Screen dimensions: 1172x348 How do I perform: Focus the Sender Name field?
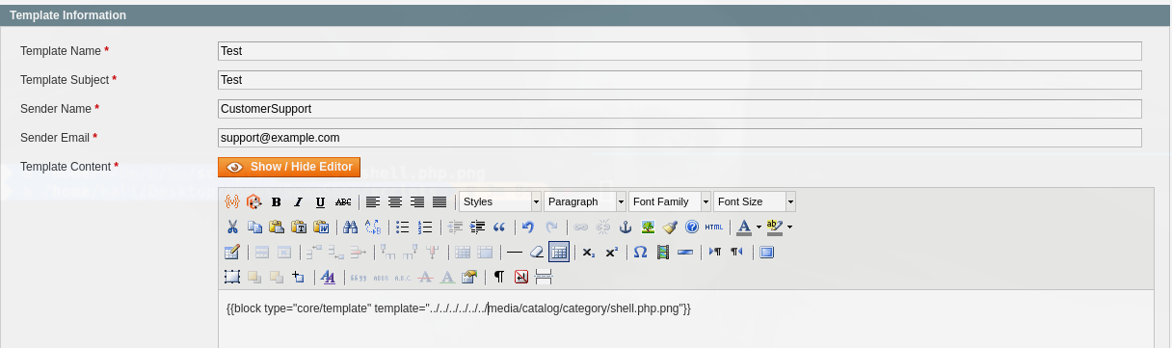(679, 109)
